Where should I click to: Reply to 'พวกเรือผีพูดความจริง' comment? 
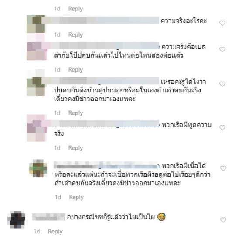tap(75, 148)
